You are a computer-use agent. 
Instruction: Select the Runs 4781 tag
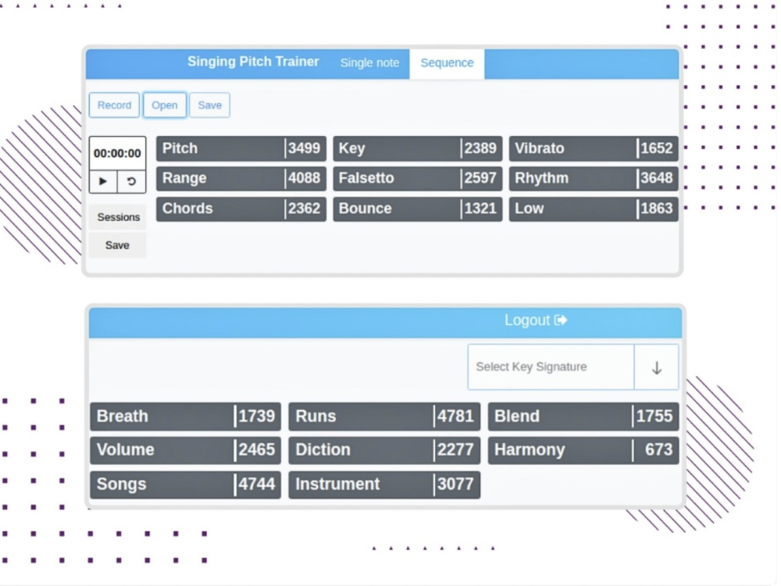(x=384, y=416)
